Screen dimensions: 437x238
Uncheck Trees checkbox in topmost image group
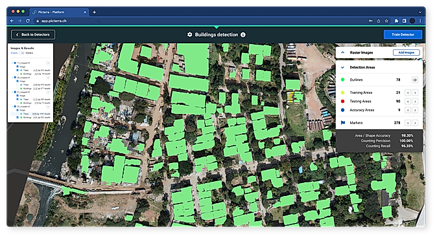click(18, 70)
